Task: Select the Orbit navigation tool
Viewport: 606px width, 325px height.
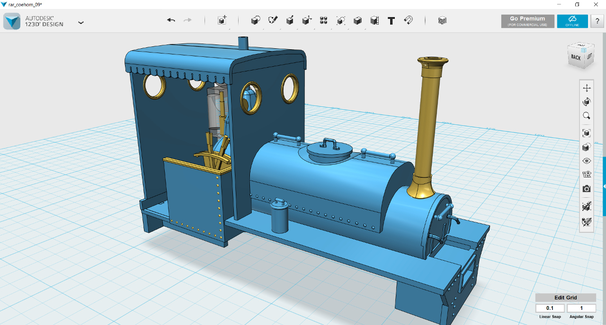Action: point(587,102)
